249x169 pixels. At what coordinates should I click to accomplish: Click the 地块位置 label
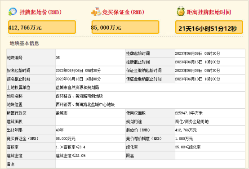click(x=15, y=105)
